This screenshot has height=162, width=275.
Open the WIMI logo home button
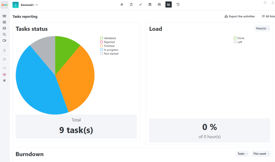(x=5, y=5)
